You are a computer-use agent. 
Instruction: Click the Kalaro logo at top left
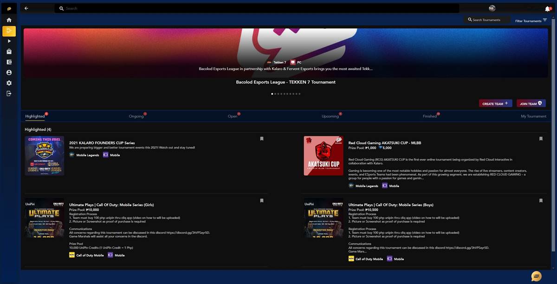(9, 8)
